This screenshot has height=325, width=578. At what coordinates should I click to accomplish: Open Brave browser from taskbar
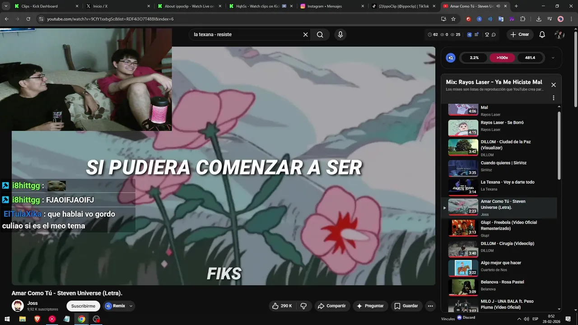[x=37, y=319]
